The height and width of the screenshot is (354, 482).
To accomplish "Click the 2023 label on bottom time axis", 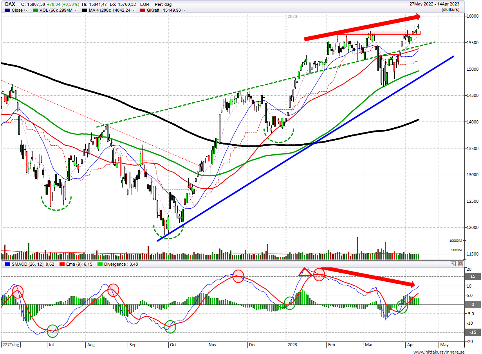I will click(x=292, y=345).
